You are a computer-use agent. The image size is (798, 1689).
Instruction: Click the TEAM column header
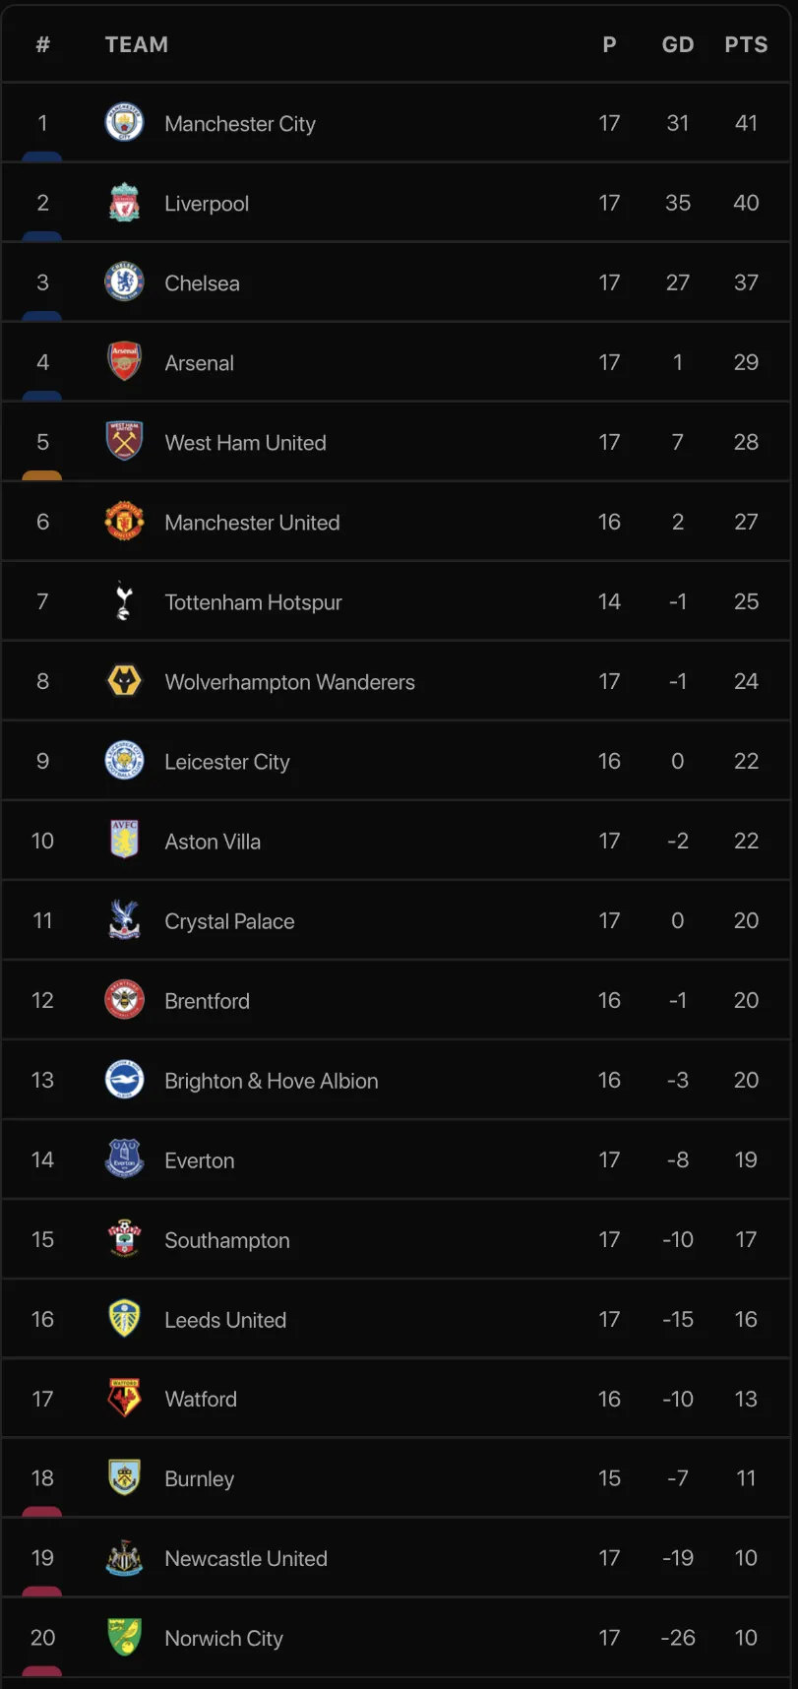point(137,44)
